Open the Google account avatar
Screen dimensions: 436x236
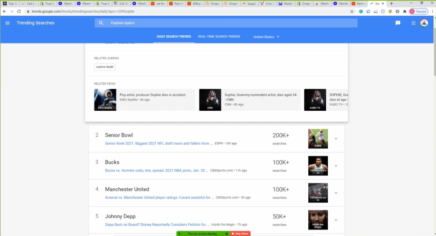tap(424, 23)
